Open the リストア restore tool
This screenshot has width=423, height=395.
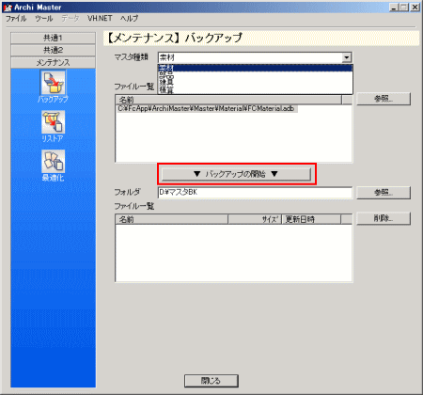click(53, 122)
